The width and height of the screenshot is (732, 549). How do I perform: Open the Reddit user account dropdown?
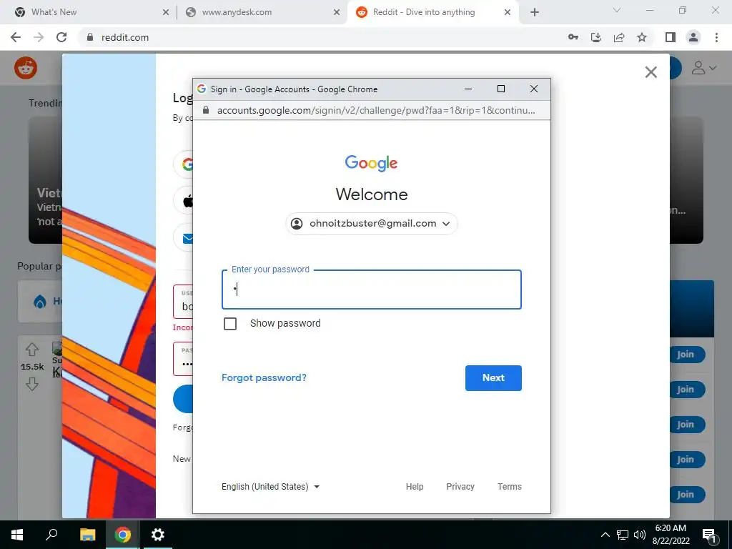click(x=703, y=68)
